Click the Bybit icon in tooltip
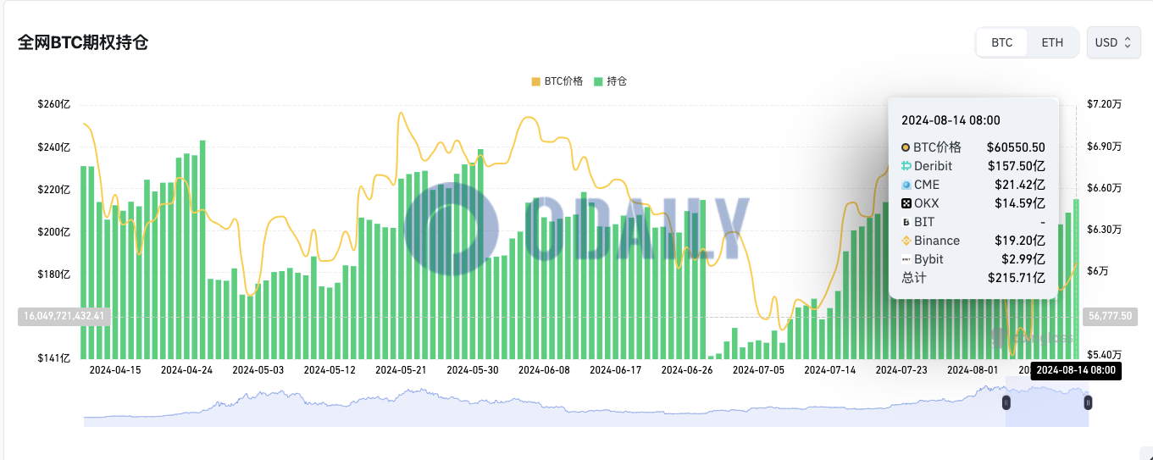The width and height of the screenshot is (1153, 460). tap(906, 259)
